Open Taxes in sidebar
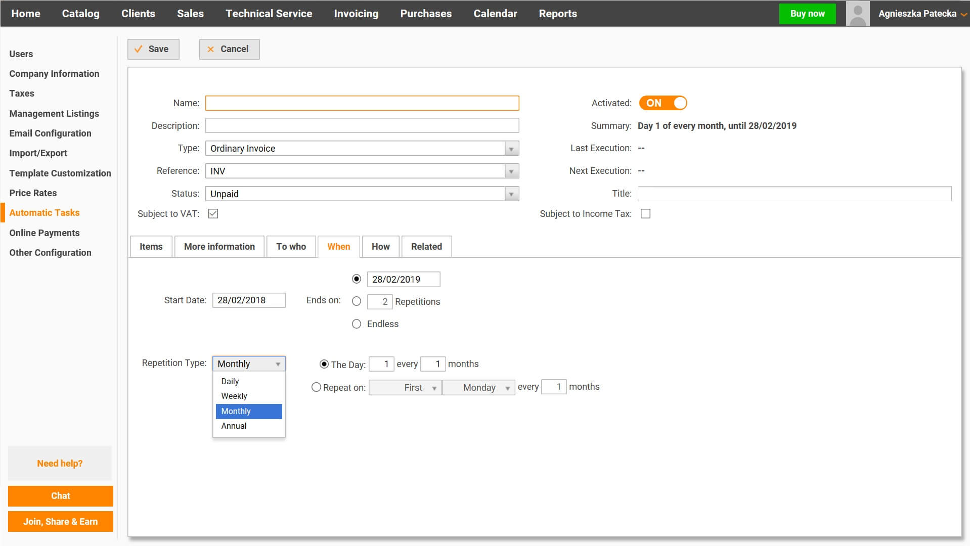Viewport: 970px width, 546px height. pos(22,94)
